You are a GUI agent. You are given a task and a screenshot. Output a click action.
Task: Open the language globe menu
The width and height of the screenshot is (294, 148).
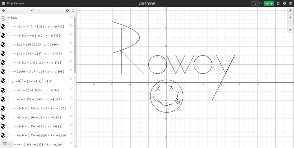tap(291, 3)
